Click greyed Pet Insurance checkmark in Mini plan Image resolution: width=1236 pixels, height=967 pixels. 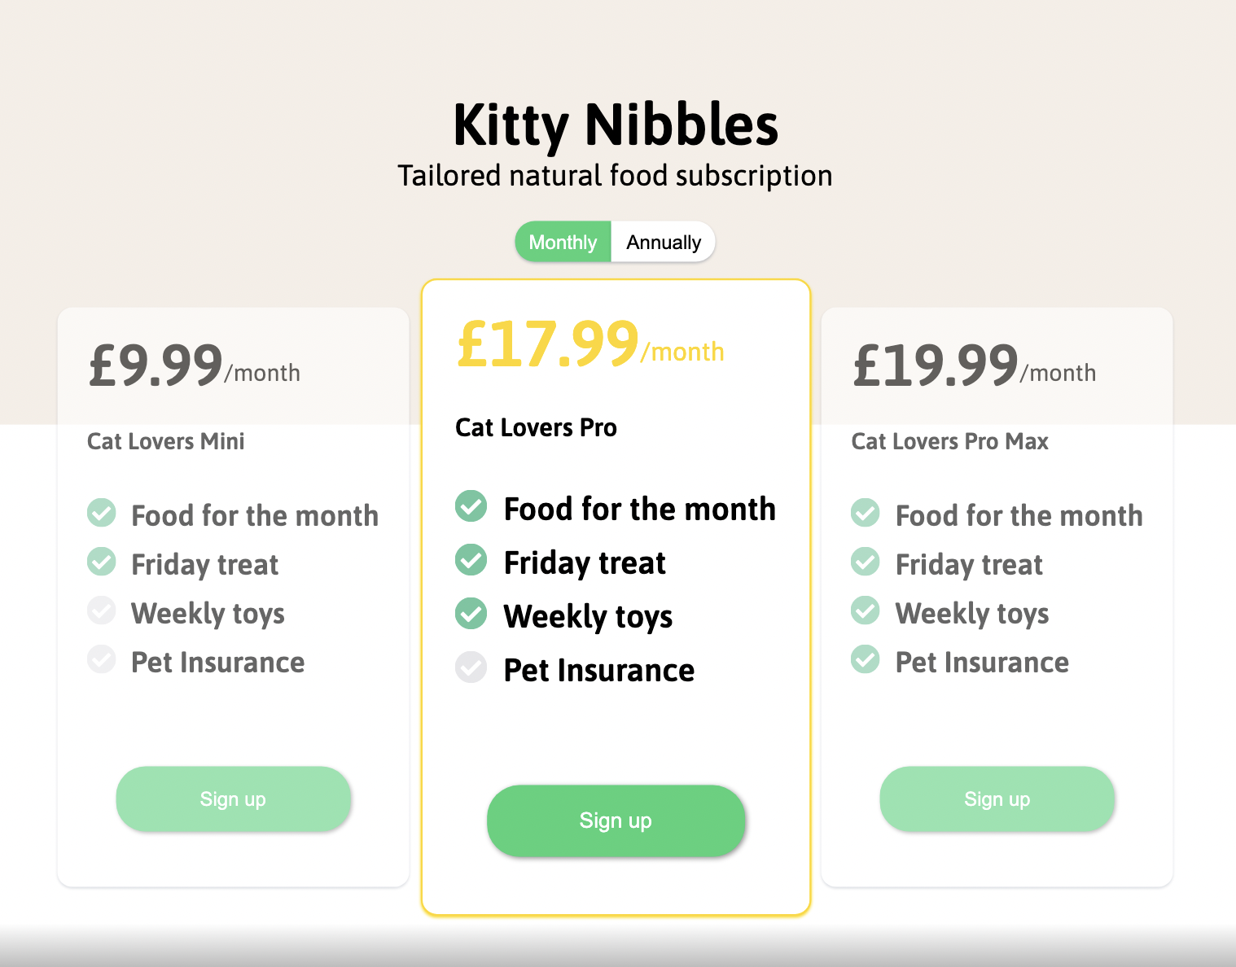point(102,659)
